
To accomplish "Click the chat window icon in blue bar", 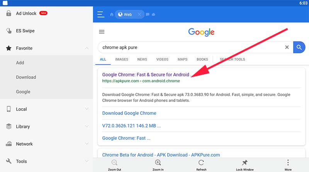I will click(148, 14).
